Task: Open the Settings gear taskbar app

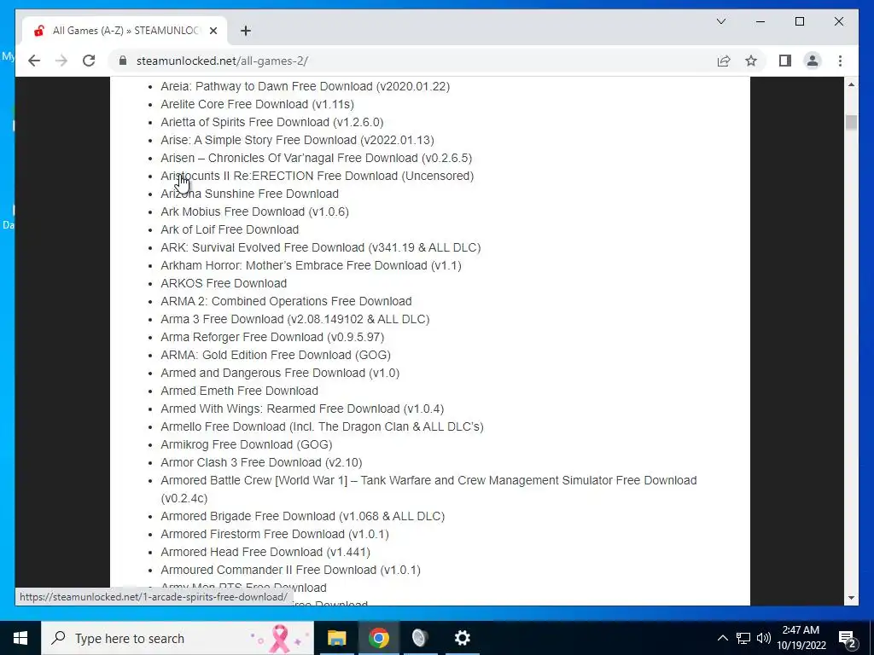Action: point(462,638)
